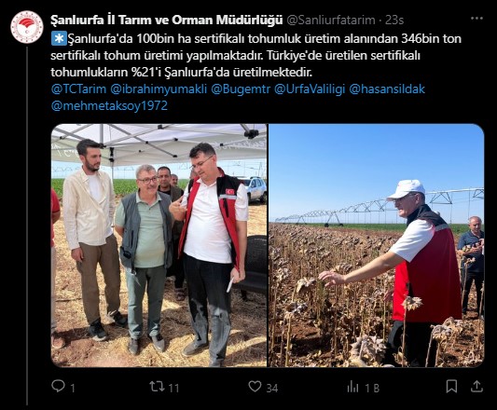Screen dimensions: 497x410
Task: Visit the @Bugemtr mention link
Action: (x=241, y=89)
